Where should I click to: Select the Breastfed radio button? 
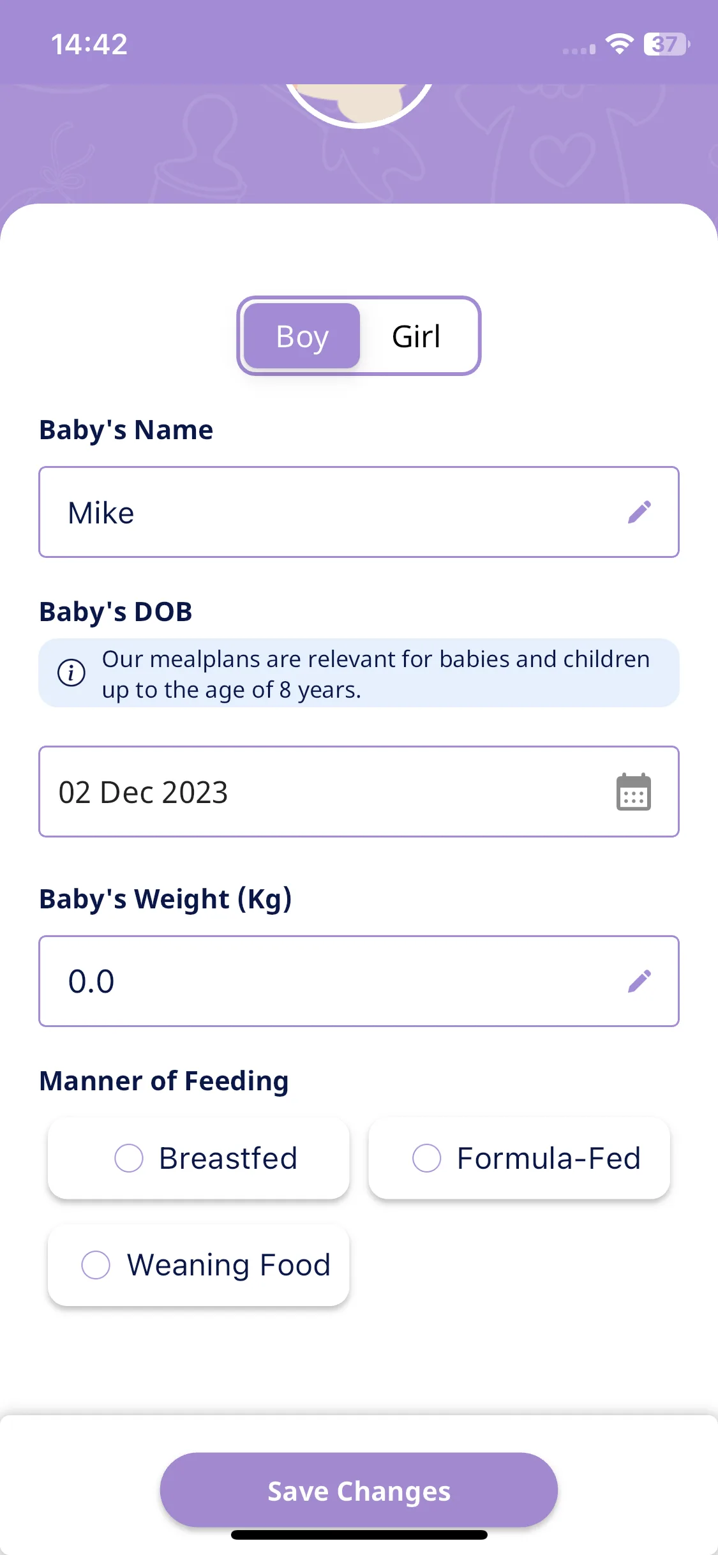[129, 1158]
